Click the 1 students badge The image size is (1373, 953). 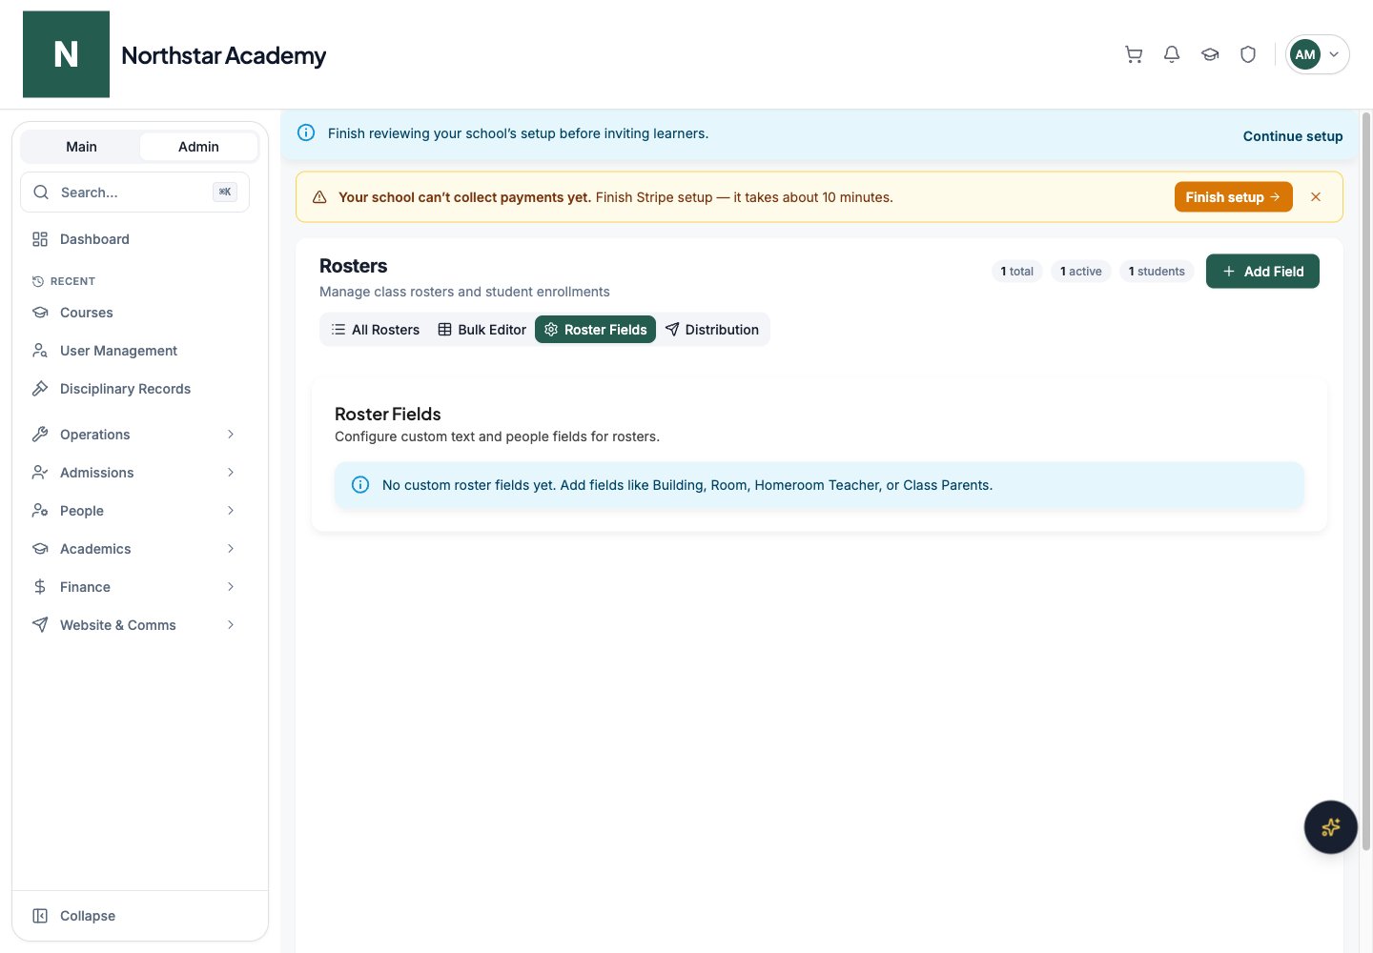click(x=1157, y=272)
